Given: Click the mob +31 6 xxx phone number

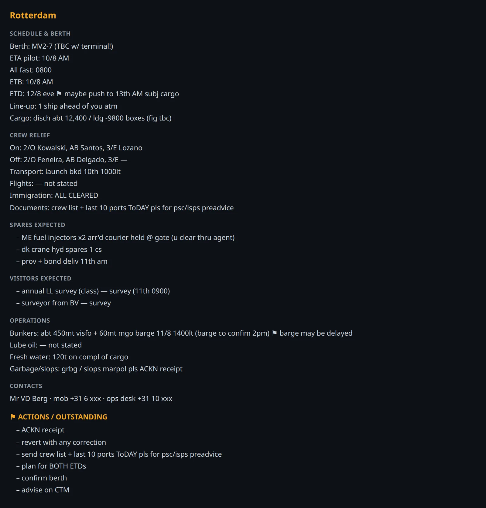Looking at the screenshot, I should point(77,399).
